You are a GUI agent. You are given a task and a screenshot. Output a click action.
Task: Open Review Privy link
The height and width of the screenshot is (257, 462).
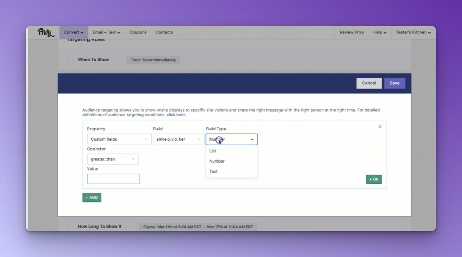(352, 32)
